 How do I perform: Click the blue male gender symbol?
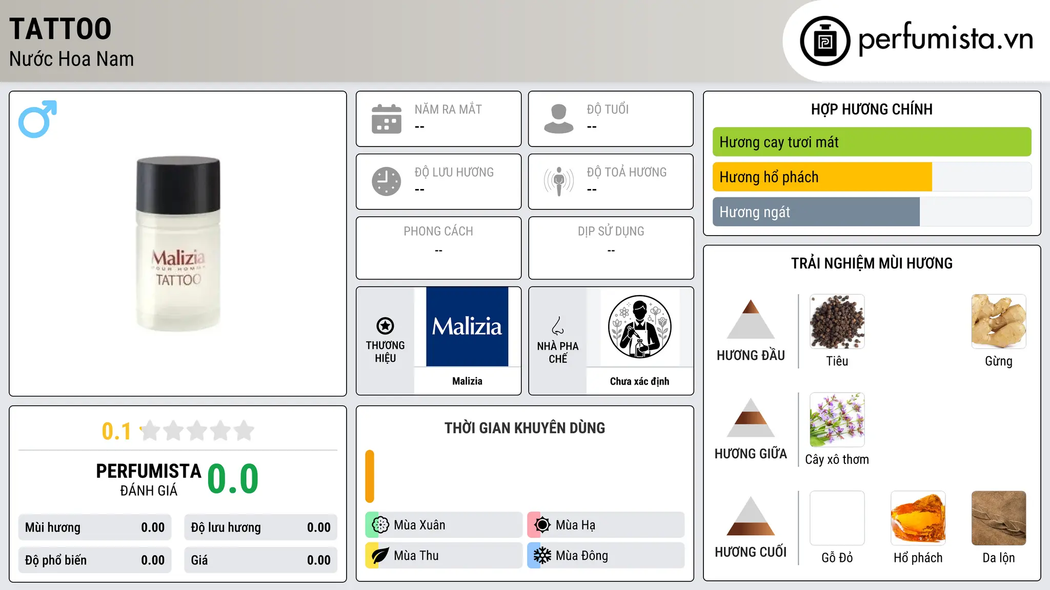click(x=37, y=119)
